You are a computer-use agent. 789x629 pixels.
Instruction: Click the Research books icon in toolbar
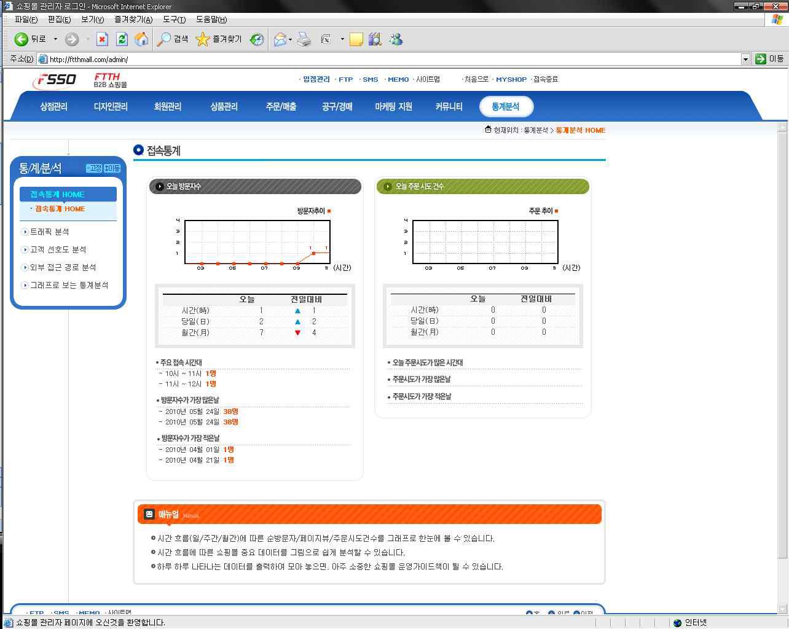click(375, 39)
